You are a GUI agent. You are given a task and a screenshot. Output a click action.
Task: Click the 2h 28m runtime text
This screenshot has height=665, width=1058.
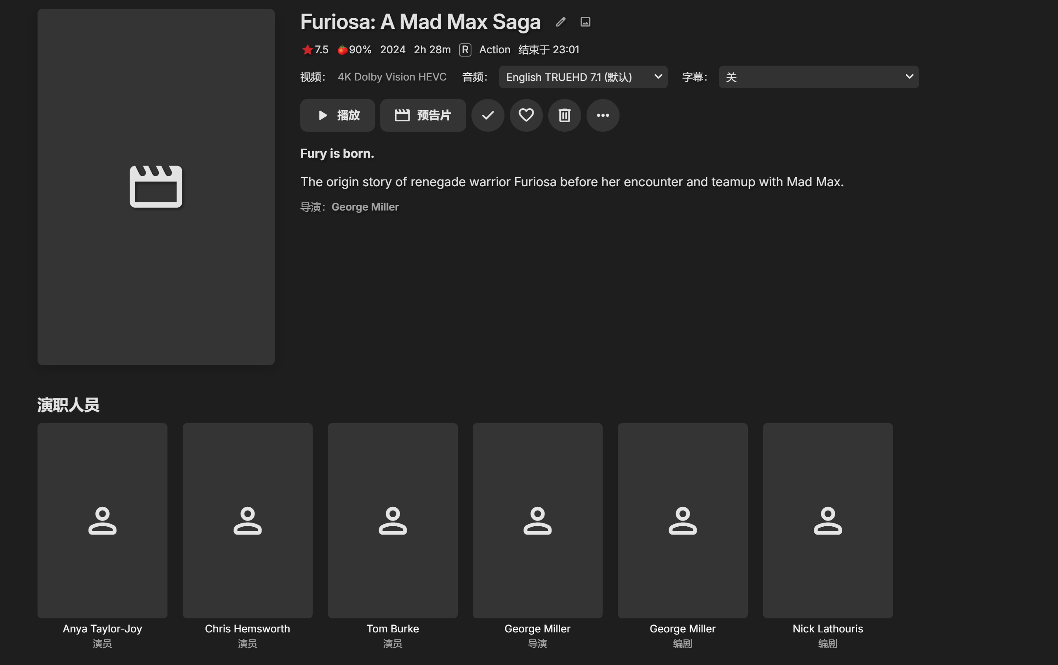coord(432,50)
